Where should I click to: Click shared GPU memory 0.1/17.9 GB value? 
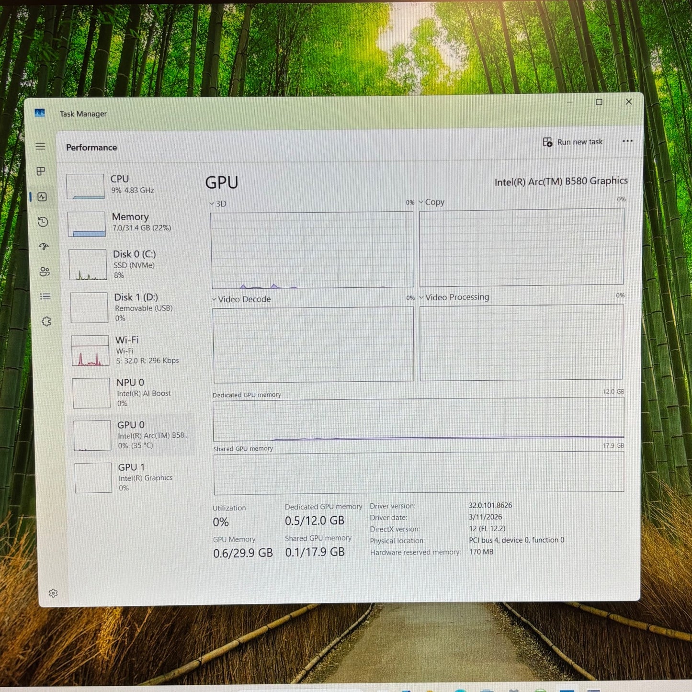(315, 552)
